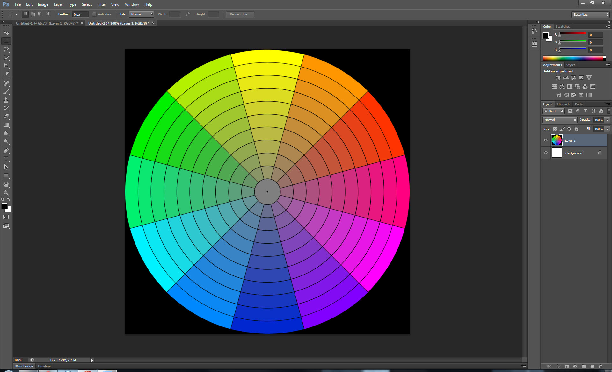This screenshot has height=372, width=612.
Task: Select the Rectangular Marquee tool
Action: 6,40
